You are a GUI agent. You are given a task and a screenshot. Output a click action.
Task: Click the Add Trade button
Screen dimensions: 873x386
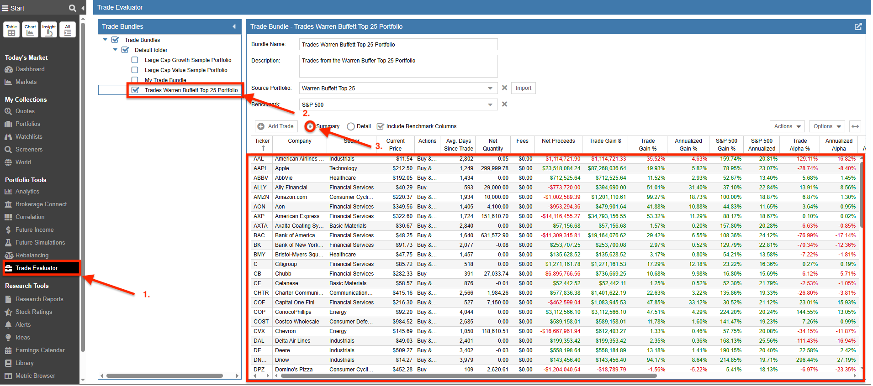pos(276,126)
